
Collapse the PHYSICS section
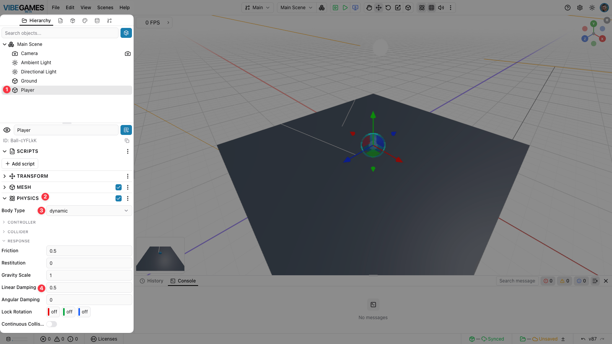[x=5, y=198]
